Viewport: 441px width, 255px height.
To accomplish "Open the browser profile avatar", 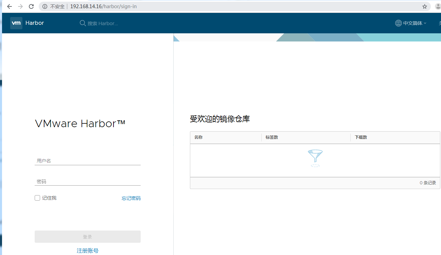I will pyautogui.click(x=438, y=6).
